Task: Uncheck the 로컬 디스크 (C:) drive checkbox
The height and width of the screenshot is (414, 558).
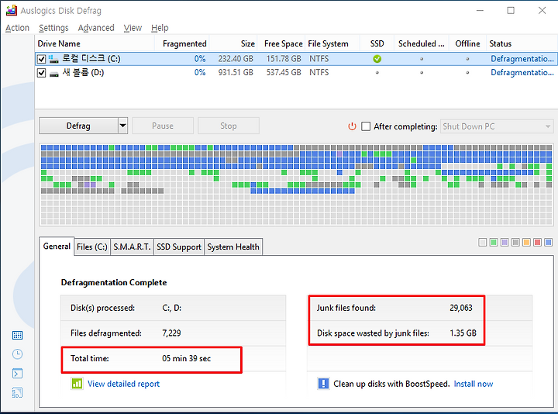Action: (x=42, y=59)
